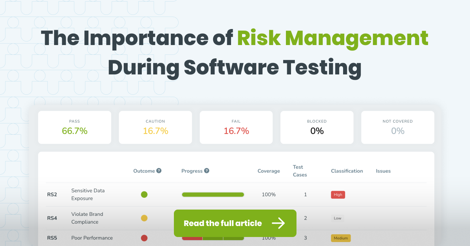Viewport: 470px width, 246px height.
Task: Open the PASS 66.7% summary card
Action: 74,127
